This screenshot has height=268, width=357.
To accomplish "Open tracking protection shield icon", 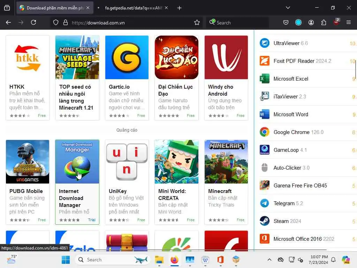I will [56, 23].
